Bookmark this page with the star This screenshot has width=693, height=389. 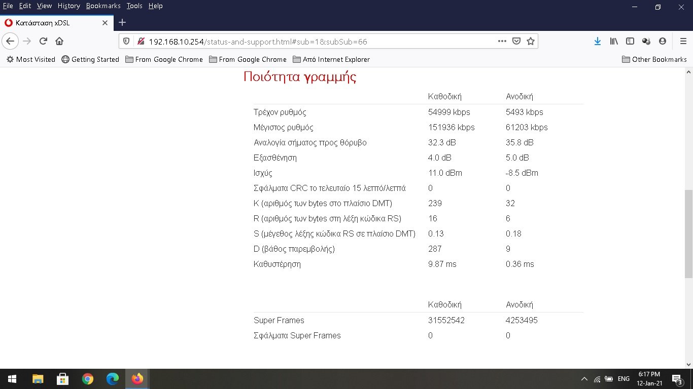(x=531, y=41)
